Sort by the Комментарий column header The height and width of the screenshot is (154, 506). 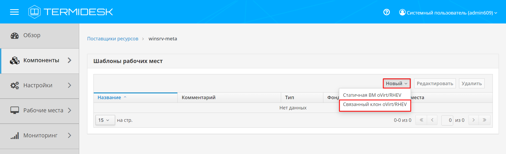[229, 98]
